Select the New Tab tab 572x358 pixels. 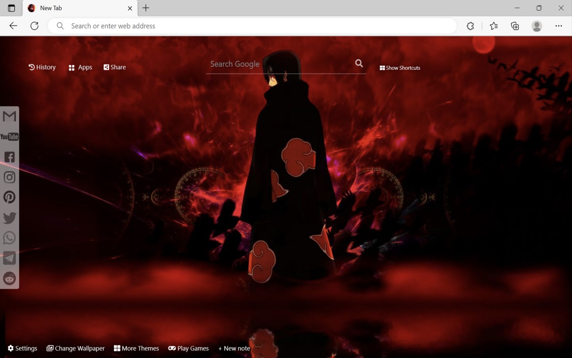point(80,8)
